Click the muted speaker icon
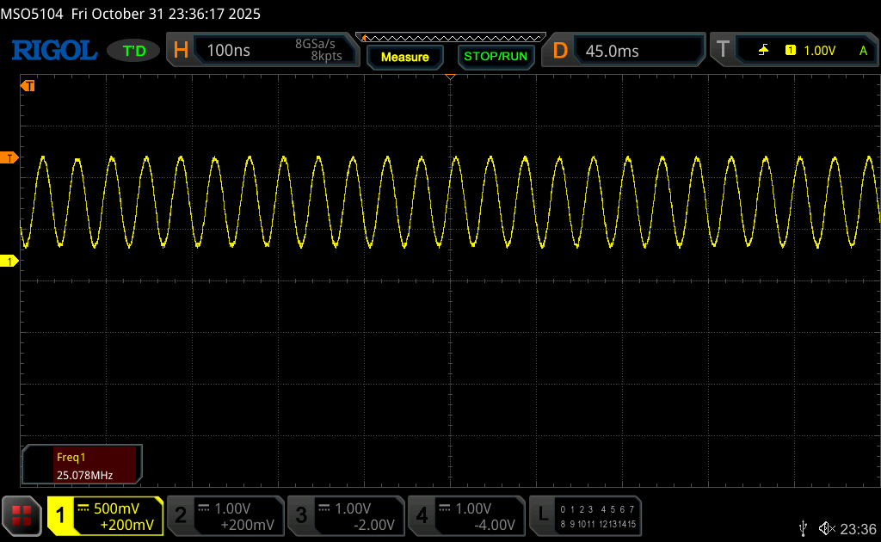This screenshot has width=881, height=542. 827,528
